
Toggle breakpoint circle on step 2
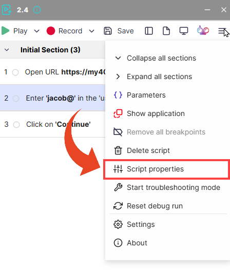tap(16, 99)
